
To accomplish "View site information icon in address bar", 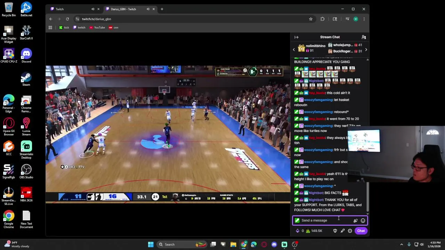I will (78, 19).
